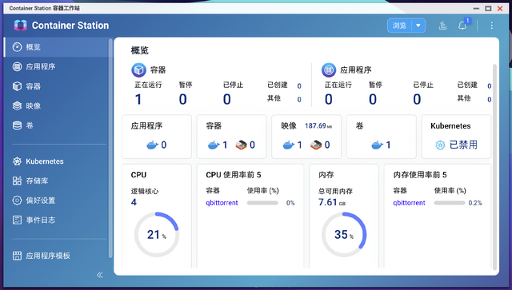The width and height of the screenshot is (512, 290).
Task: Click the CPU 使用率前 5 heading
Action: (x=234, y=175)
